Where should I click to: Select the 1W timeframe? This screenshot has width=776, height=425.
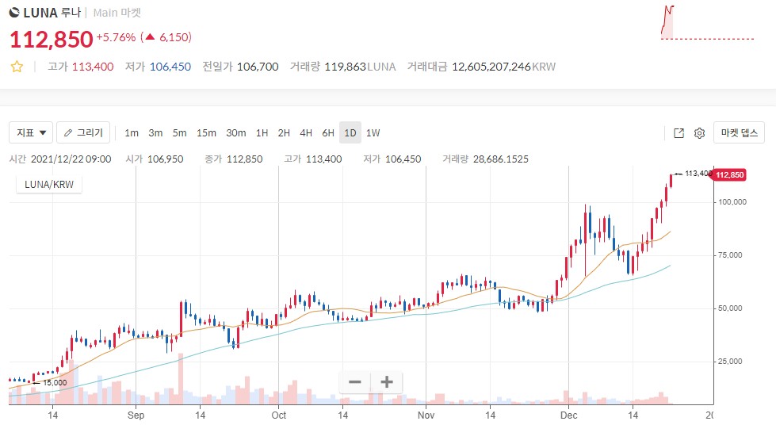tap(373, 133)
